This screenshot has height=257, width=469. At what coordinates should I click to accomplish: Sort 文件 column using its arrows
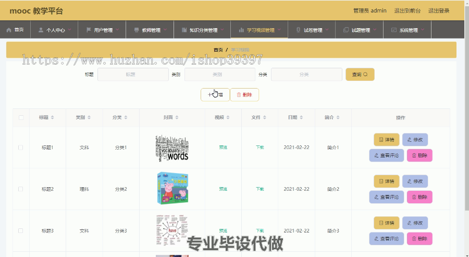click(x=265, y=118)
